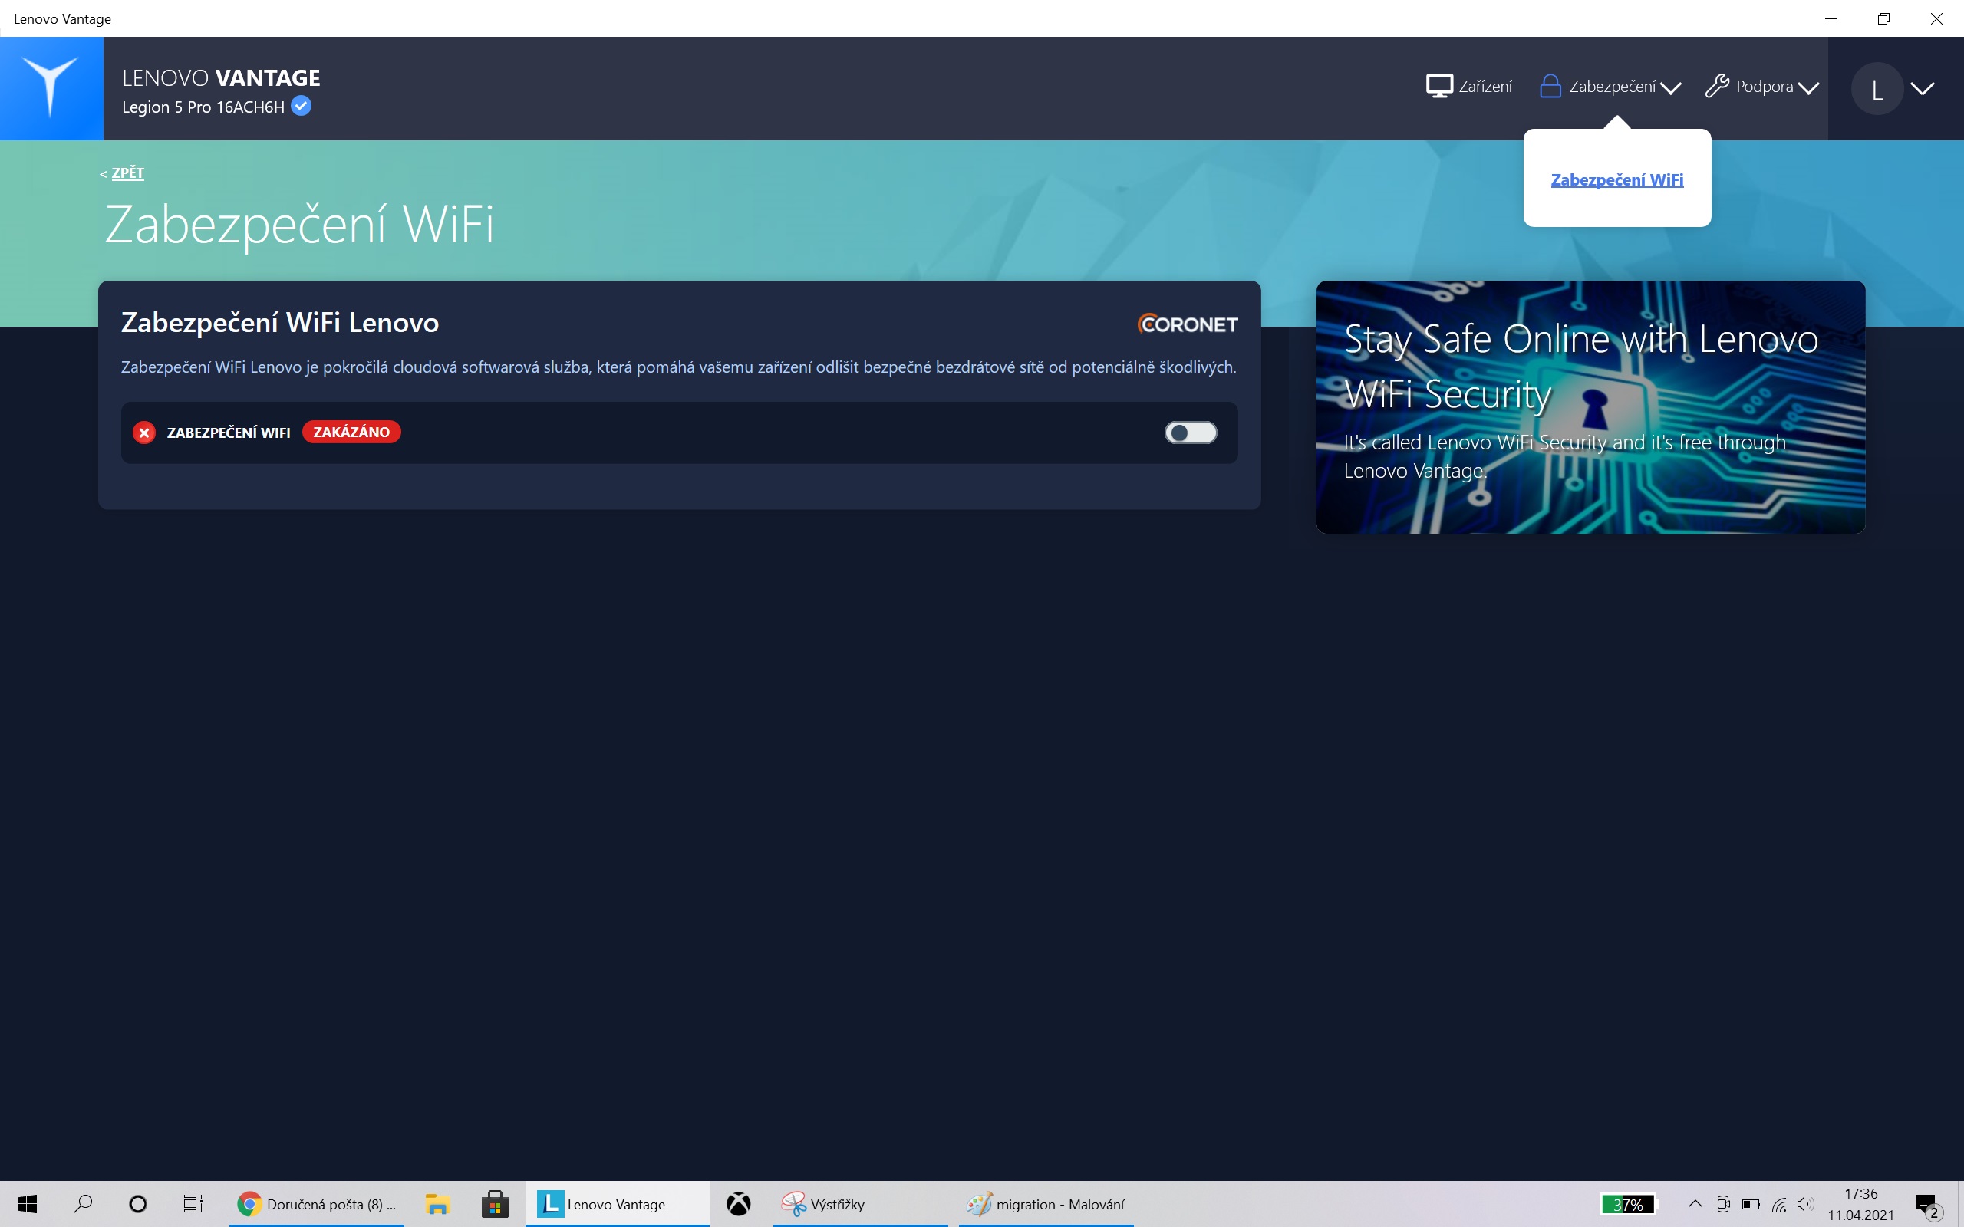The image size is (1964, 1227).
Task: Click the Lenovo Vantage logo icon
Action: 51,87
